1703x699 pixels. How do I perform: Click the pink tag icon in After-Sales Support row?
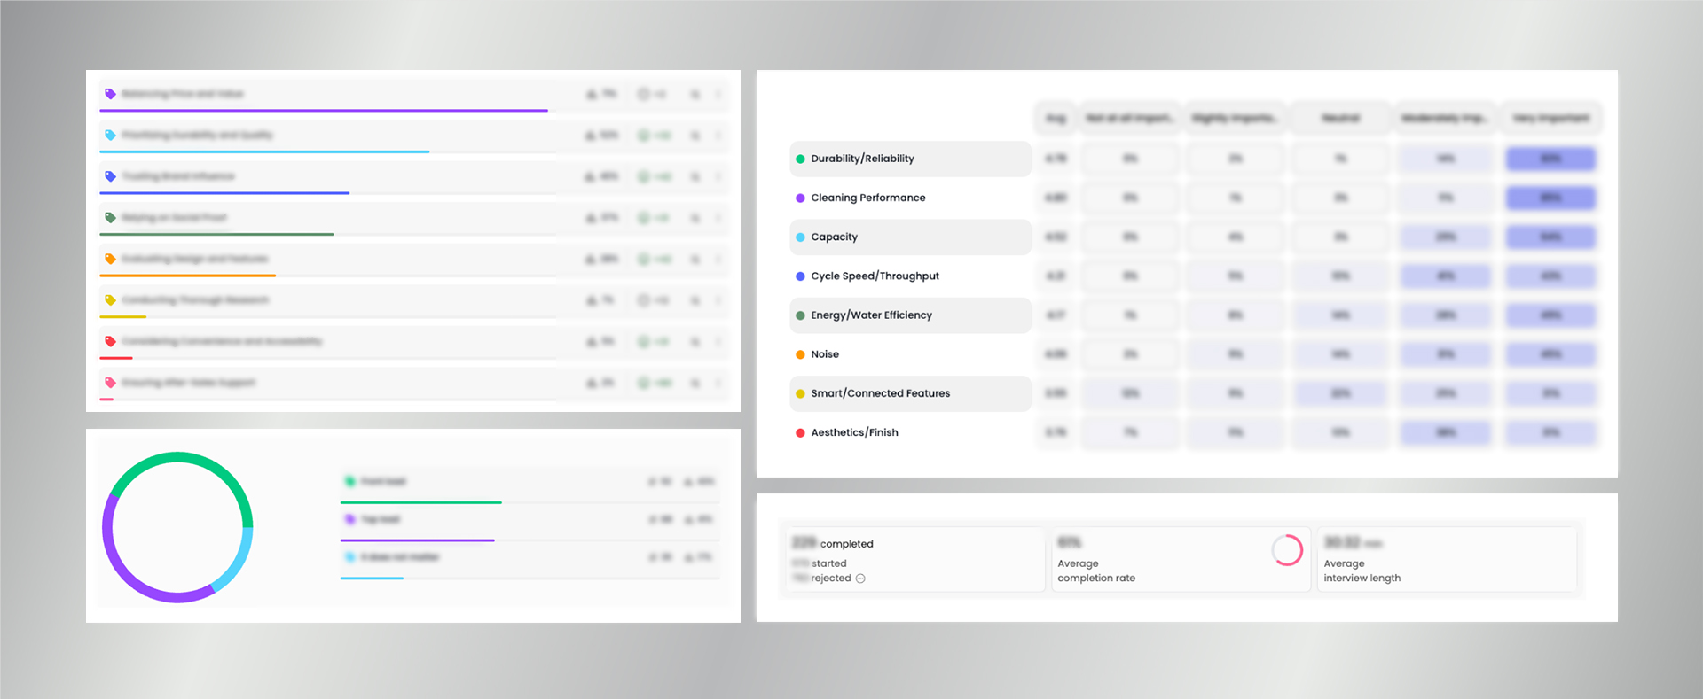point(110,383)
